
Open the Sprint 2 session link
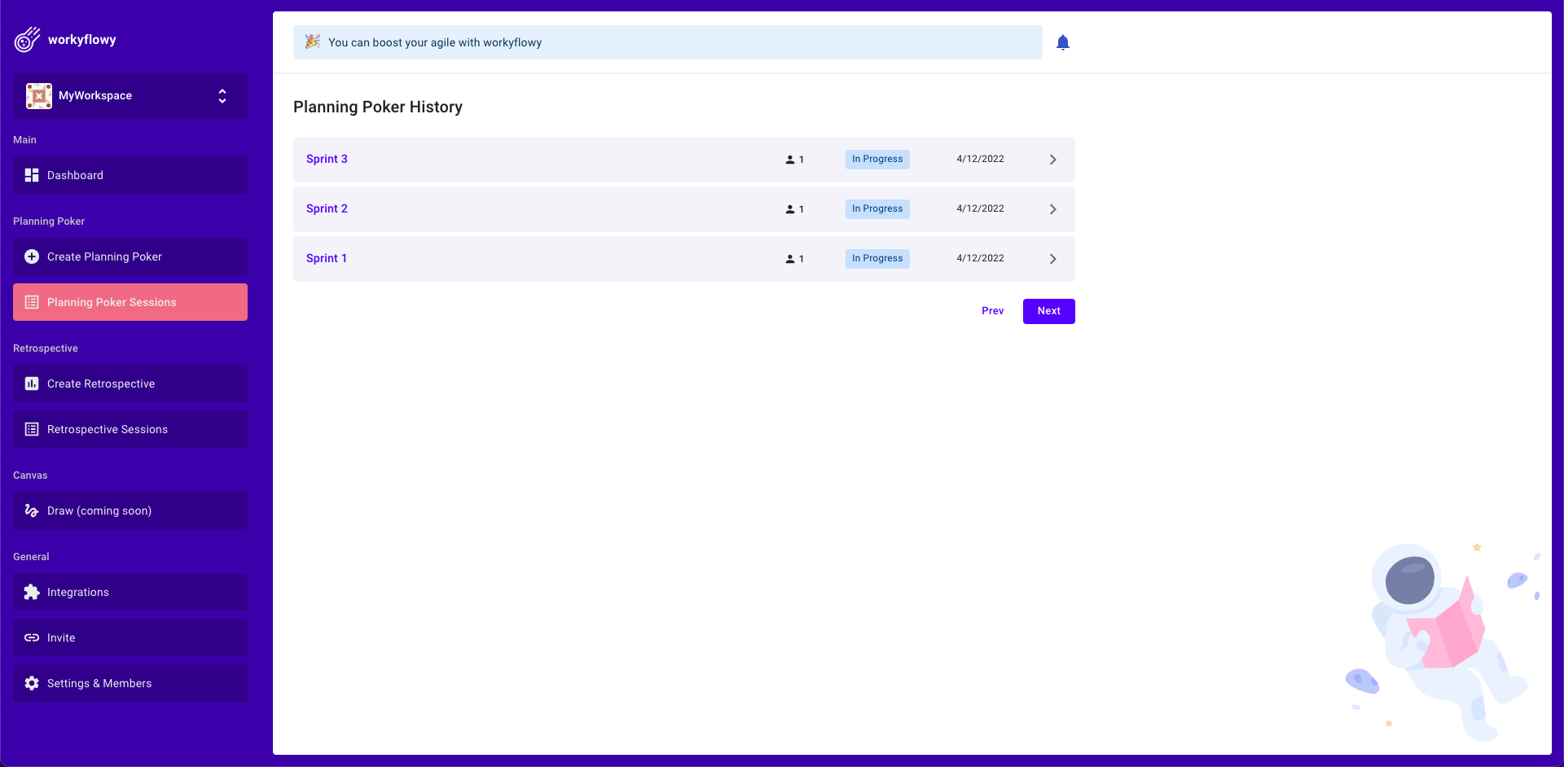(327, 208)
